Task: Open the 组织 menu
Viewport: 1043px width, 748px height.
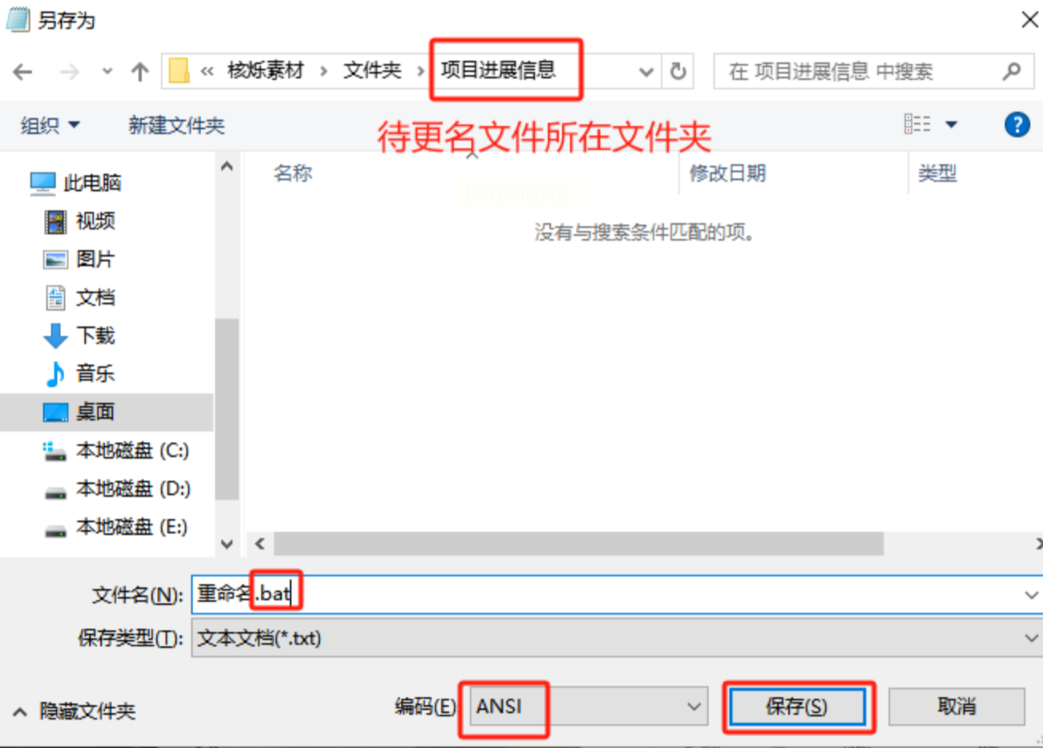Action: [49, 125]
